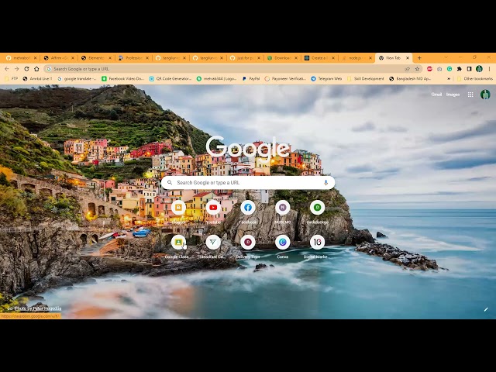Image resolution: width=496 pixels, height=372 pixels.
Task: Click the Google account avatar on page
Action: (x=485, y=95)
